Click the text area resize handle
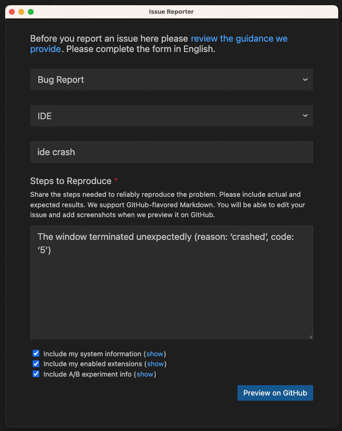Image resolution: width=342 pixels, height=431 pixels. pos(310,336)
